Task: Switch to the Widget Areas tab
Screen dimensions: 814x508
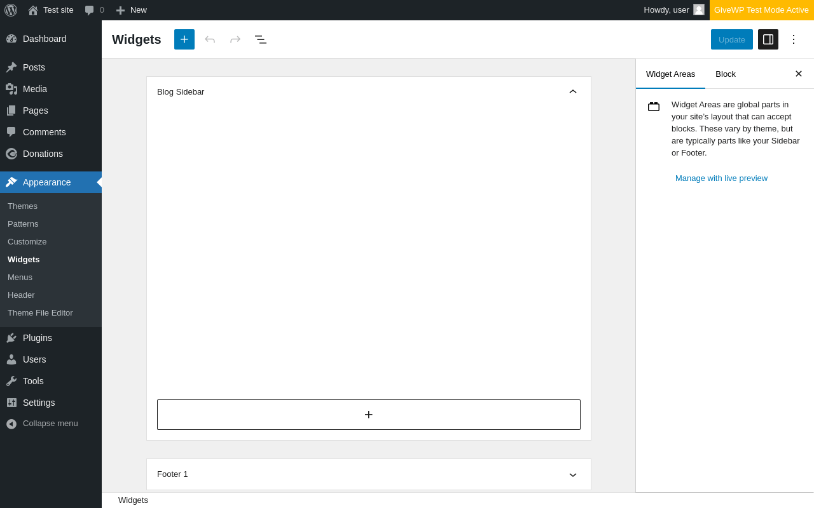Action: 670,74
